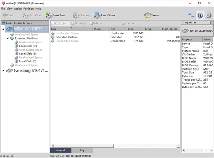The width and height of the screenshot is (214, 158).
Task: Switch to the Log tab
Action: point(82,151)
